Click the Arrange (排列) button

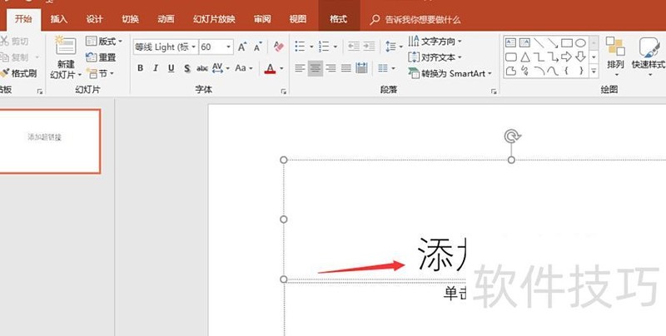point(615,54)
